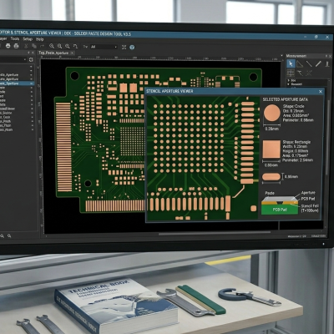Toggle visibility marker of the bottom layer row

pyautogui.click(x=32, y=129)
